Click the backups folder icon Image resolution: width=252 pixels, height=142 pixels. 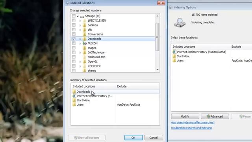[85, 25]
